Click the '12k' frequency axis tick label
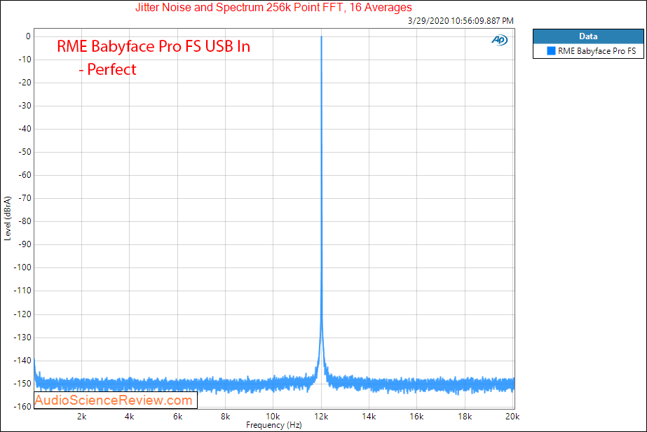This screenshot has height=432, width=647. click(321, 417)
